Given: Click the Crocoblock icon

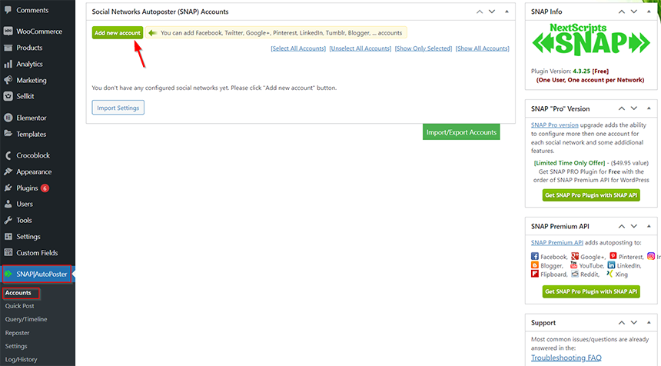Looking at the screenshot, I should click(x=8, y=155).
